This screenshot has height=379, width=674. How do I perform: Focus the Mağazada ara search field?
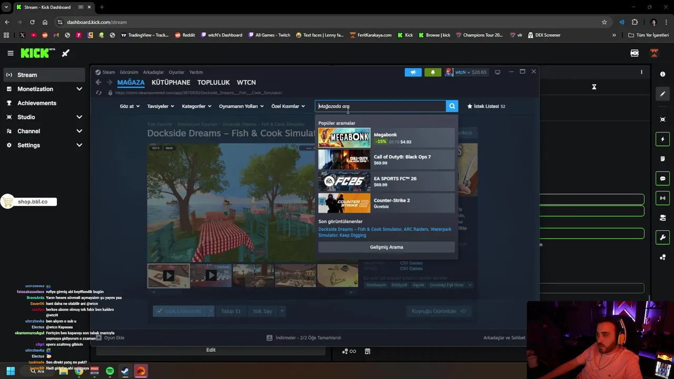[x=381, y=106]
